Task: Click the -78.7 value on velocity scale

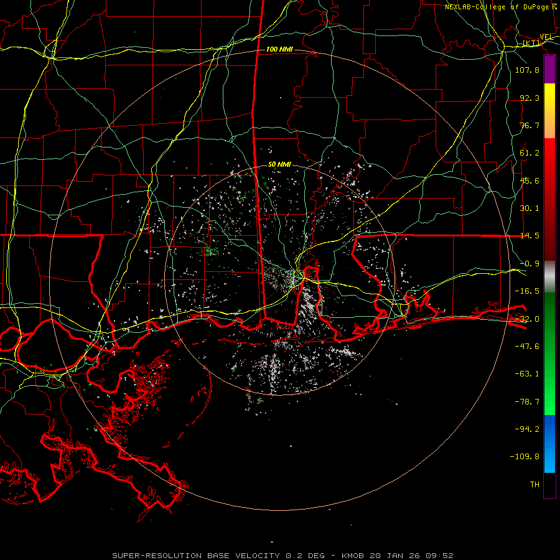Action: click(527, 402)
